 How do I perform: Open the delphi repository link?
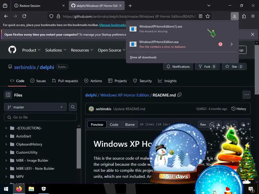[47, 67]
